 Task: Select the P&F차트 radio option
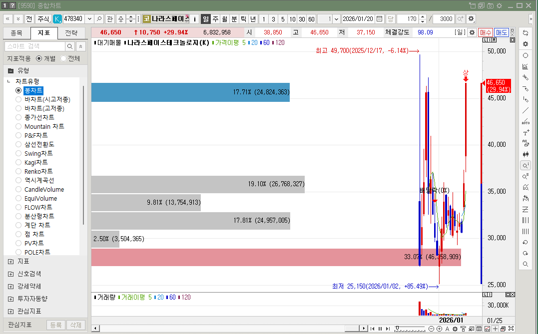pyautogui.click(x=18, y=135)
